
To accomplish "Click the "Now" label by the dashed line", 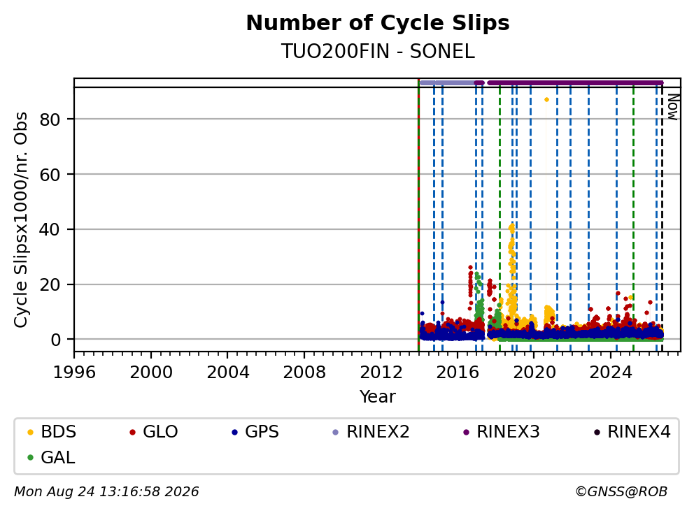I will [x=673, y=106].
